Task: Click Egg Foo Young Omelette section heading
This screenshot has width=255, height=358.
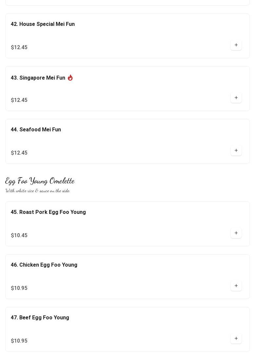Action: [40, 181]
